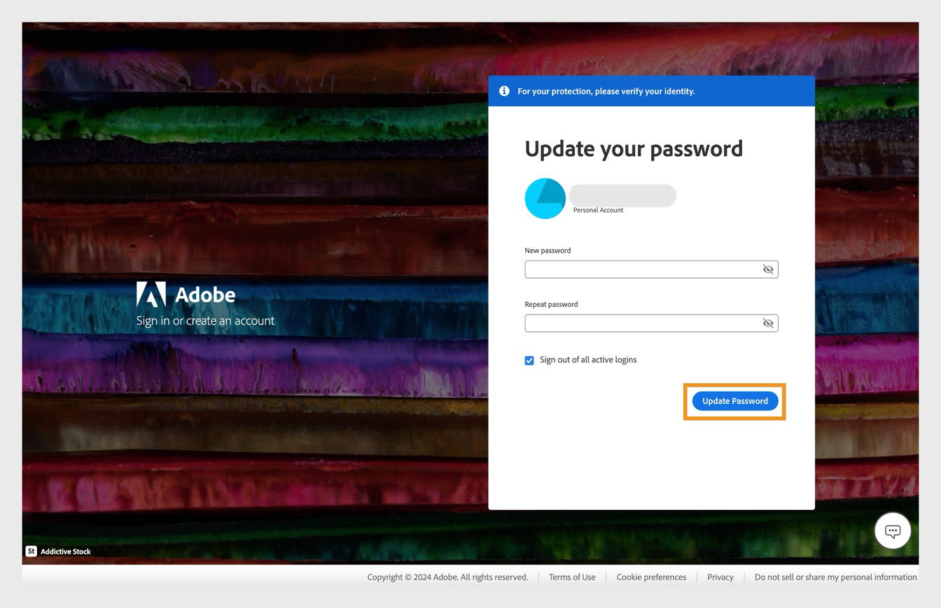Viewport: 941px width, 608px height.
Task: View the Privacy policy
Action: click(720, 576)
